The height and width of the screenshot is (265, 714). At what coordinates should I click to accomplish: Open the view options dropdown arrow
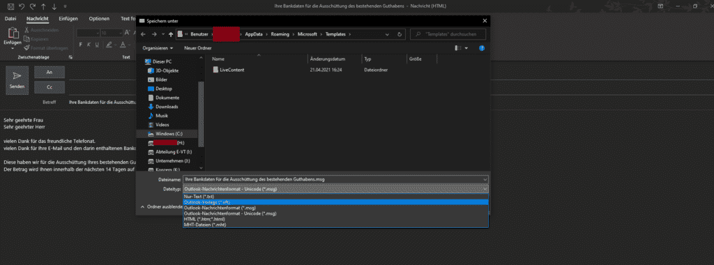coord(466,48)
